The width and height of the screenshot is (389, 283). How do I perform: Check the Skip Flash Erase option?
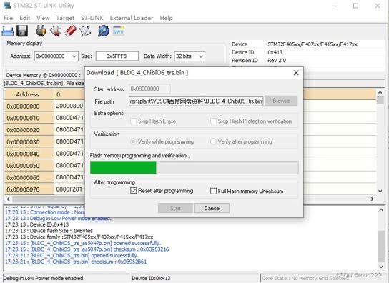(134, 121)
